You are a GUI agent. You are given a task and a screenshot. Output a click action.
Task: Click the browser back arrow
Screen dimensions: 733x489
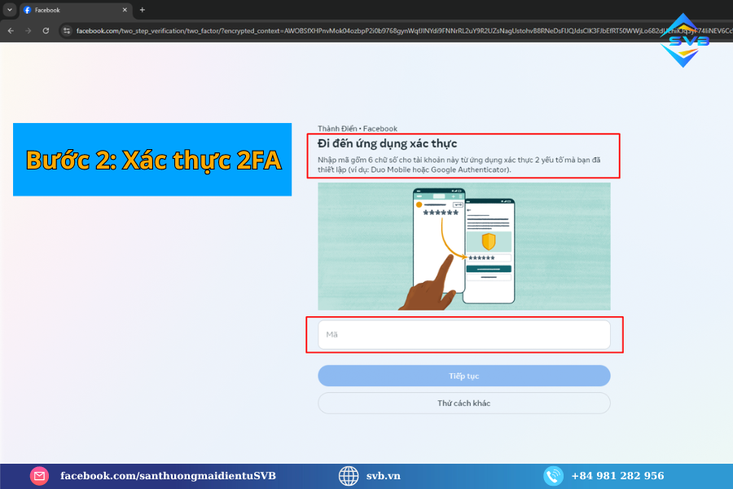[10, 30]
